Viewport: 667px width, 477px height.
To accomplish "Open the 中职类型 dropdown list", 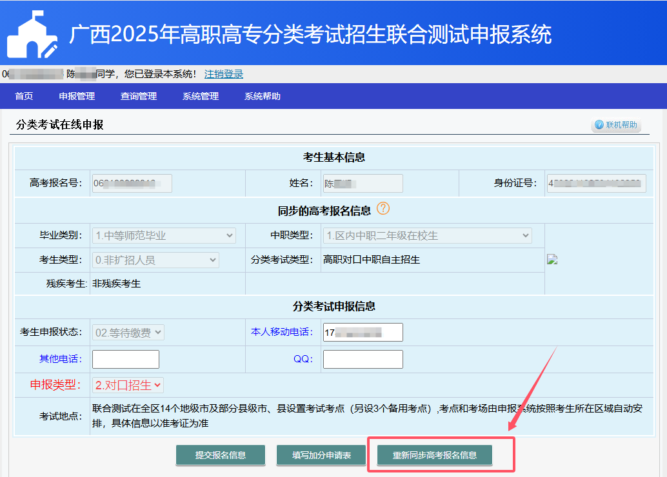I will [x=427, y=236].
